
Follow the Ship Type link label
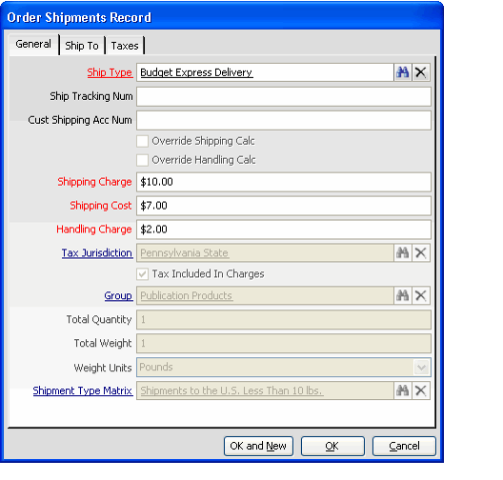[110, 72]
